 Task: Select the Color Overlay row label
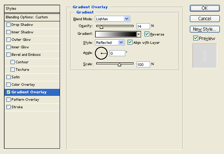pyautogui.click(x=23, y=85)
